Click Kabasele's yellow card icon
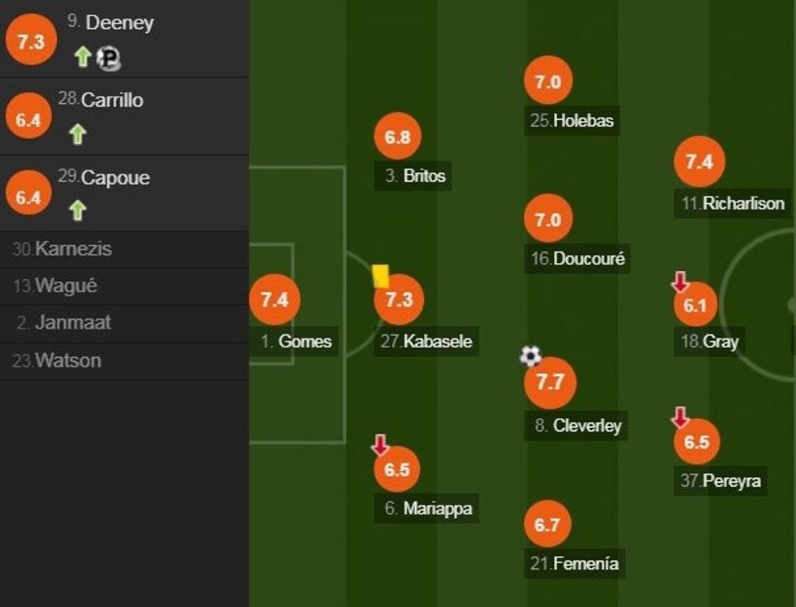 tap(379, 276)
